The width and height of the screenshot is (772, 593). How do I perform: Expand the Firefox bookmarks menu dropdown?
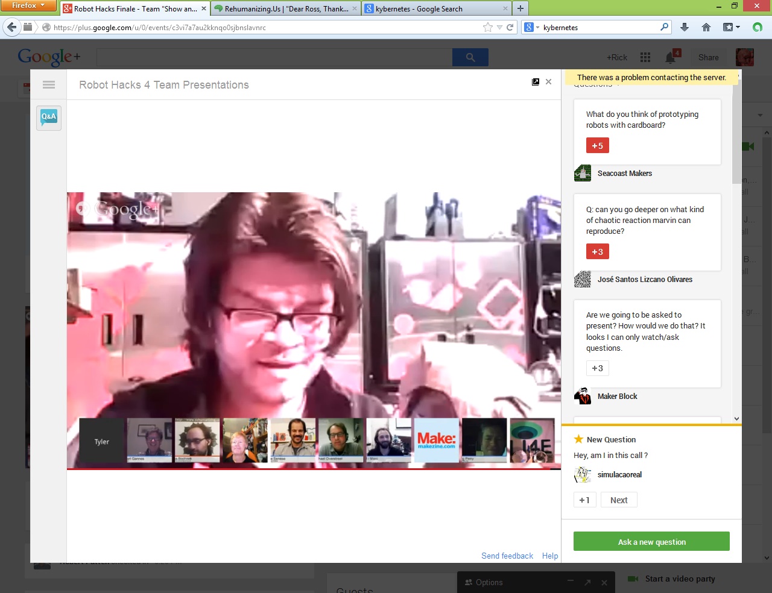pyautogui.click(x=732, y=27)
